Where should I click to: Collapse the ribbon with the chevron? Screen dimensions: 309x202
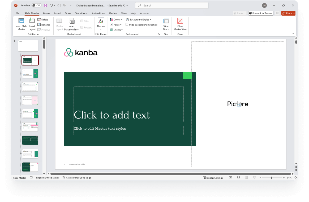click(x=293, y=33)
